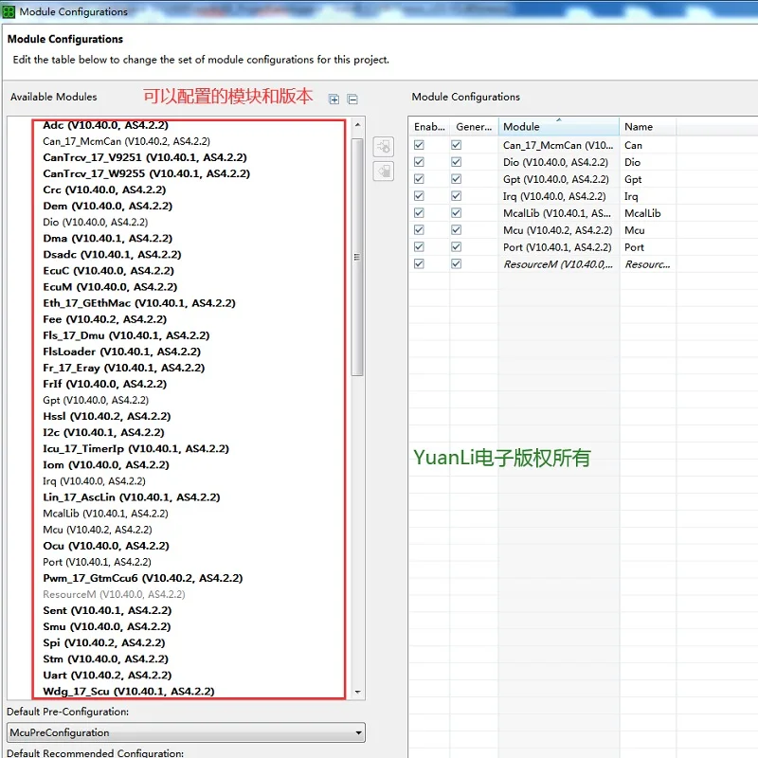Screen dimensions: 758x758
Task: Click the add module configuration arrow button
Action: tap(384, 147)
